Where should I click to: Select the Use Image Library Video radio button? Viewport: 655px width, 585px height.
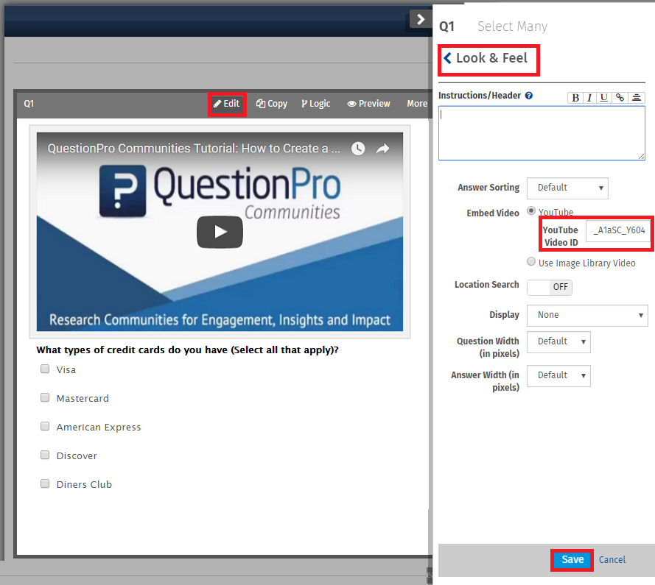pos(531,261)
